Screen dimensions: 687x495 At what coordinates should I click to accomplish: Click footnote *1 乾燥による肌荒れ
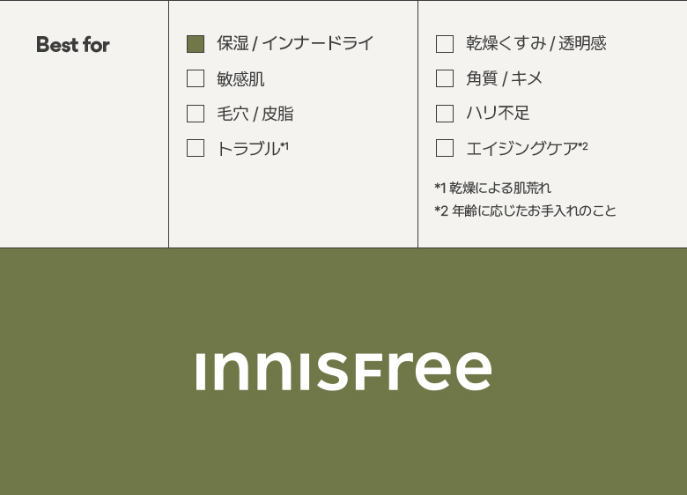493,188
